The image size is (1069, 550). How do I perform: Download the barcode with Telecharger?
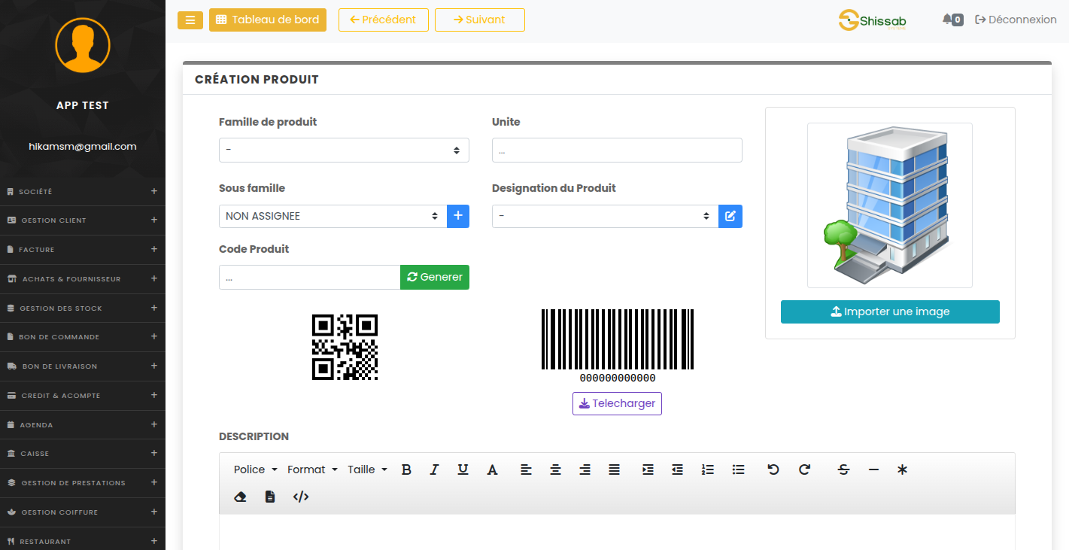tap(617, 403)
